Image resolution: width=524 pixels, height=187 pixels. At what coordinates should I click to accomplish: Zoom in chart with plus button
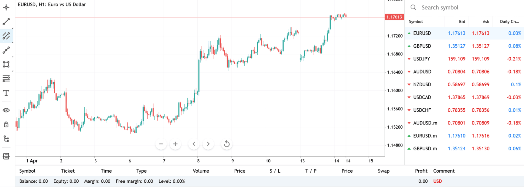(x=175, y=144)
